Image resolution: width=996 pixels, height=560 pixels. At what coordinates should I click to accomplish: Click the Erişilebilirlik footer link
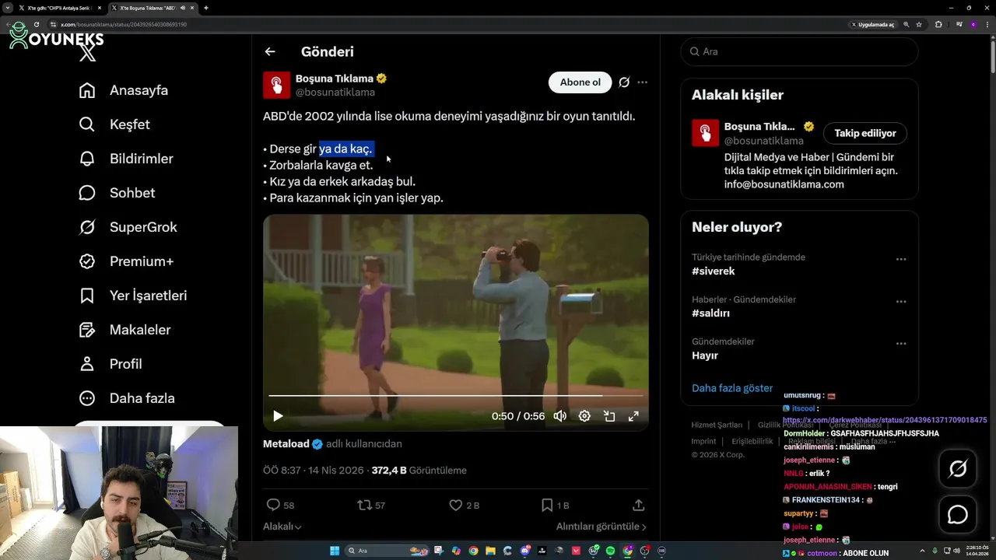[x=752, y=441]
